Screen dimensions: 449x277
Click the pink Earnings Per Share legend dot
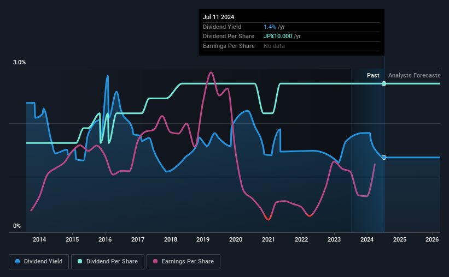tap(155, 261)
